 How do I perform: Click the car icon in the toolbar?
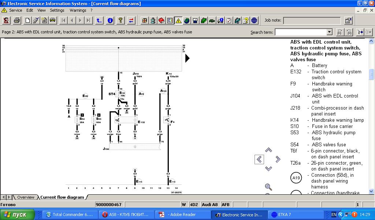click(52, 21)
